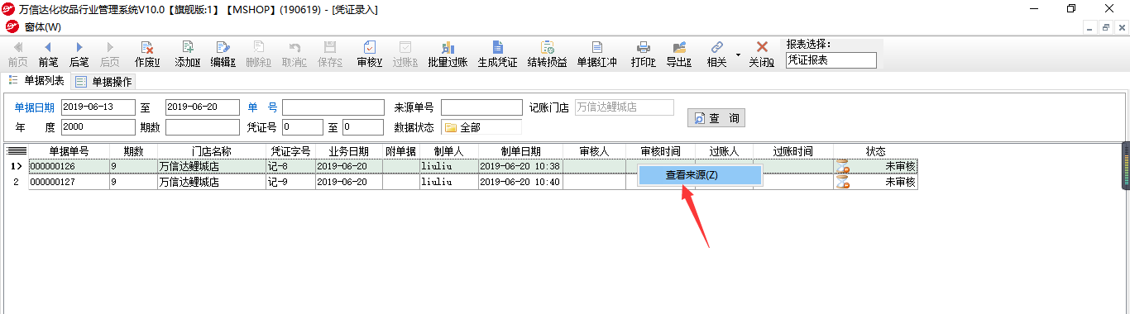Open the 数据状态 全部 dropdown
This screenshot has width=1130, height=314.
[481, 127]
